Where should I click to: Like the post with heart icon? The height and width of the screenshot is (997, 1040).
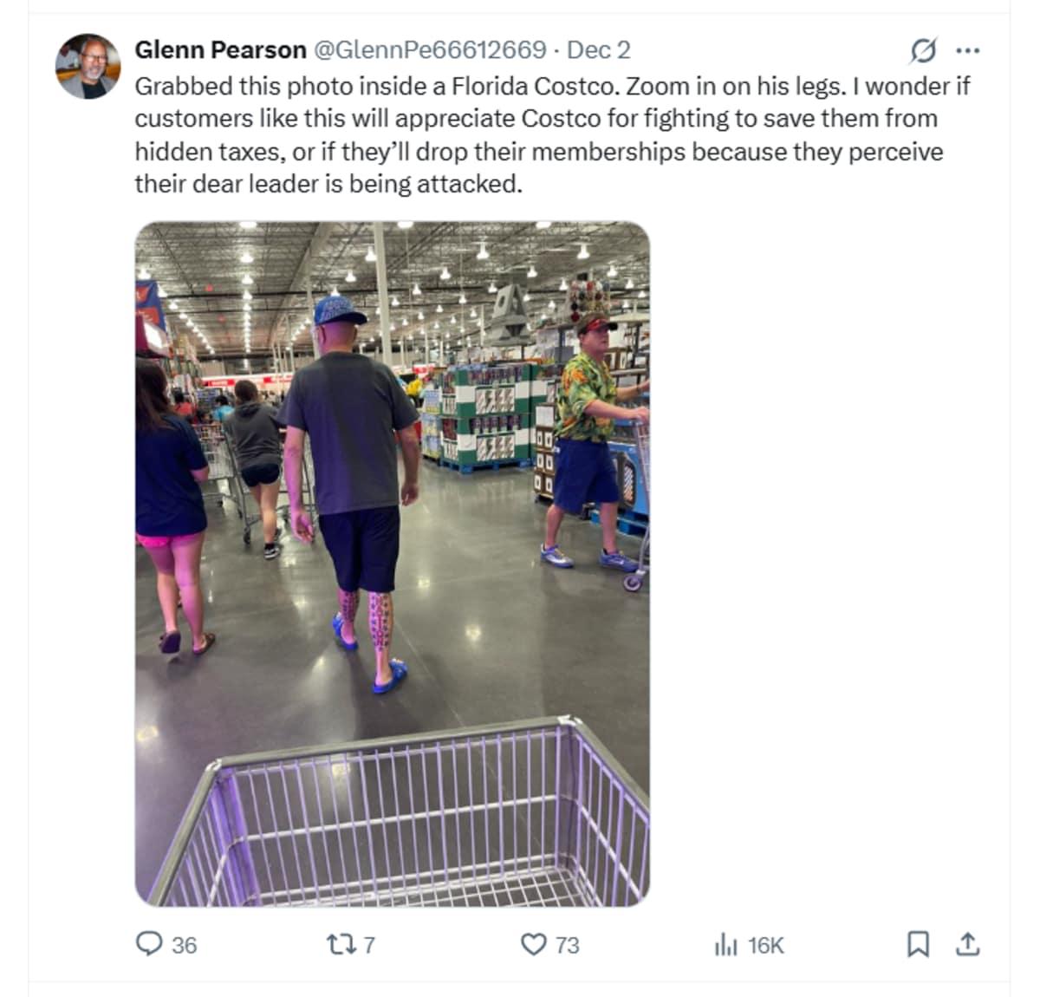533,944
